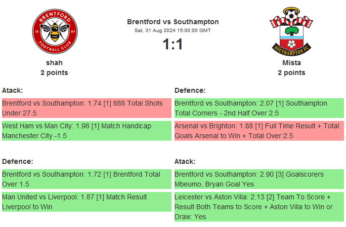This screenshot has height=227, width=346.
Task: Click the upper-right Defence section heading
Action: tap(190, 90)
